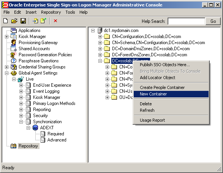The height and width of the screenshot is (173, 223).
Task: Select the Kiosk Manager item under Live
Action: click(47, 97)
